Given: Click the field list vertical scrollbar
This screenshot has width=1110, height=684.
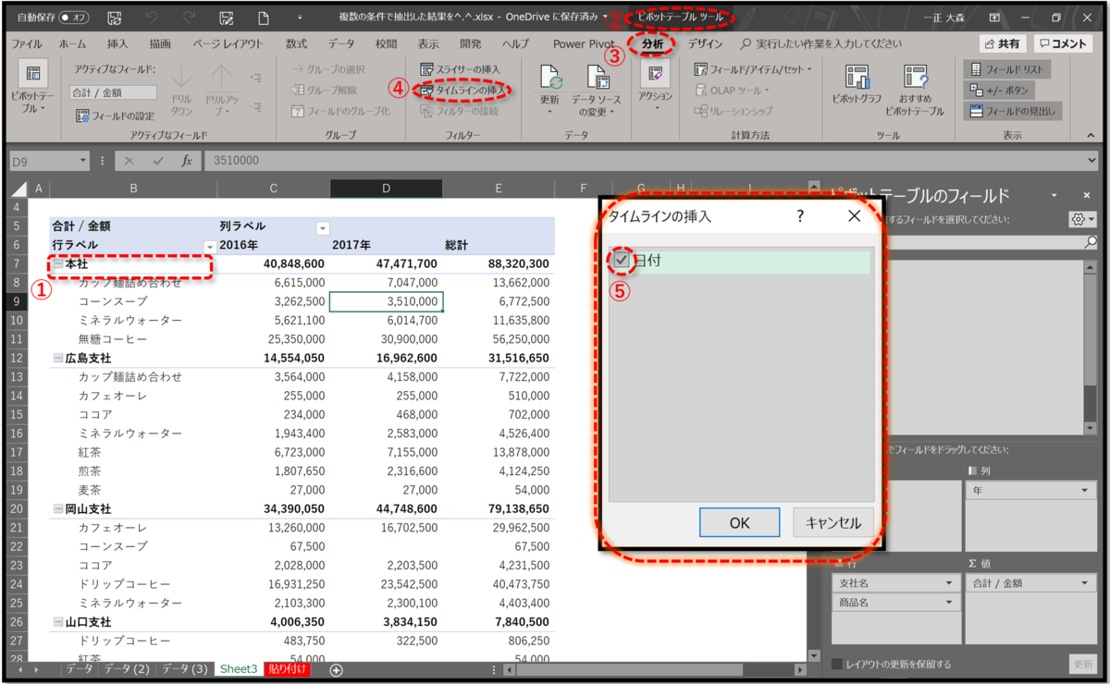Looking at the screenshot, I should (1089, 347).
